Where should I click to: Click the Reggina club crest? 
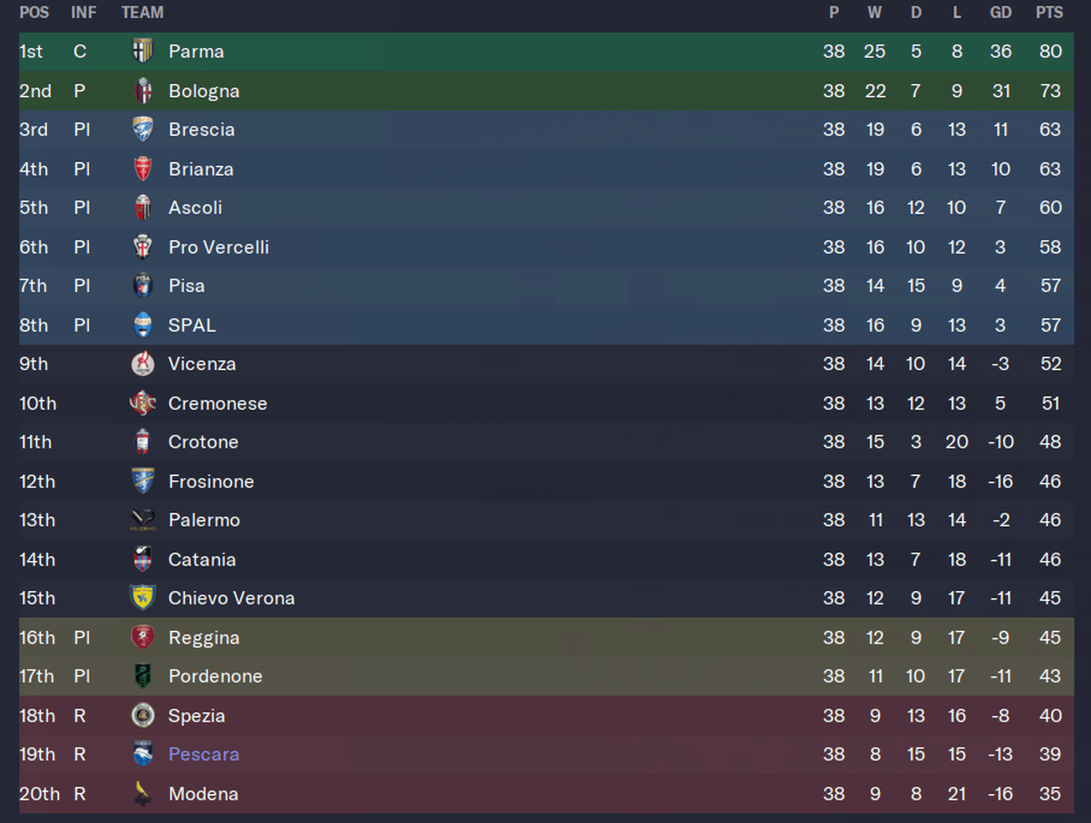(142, 637)
